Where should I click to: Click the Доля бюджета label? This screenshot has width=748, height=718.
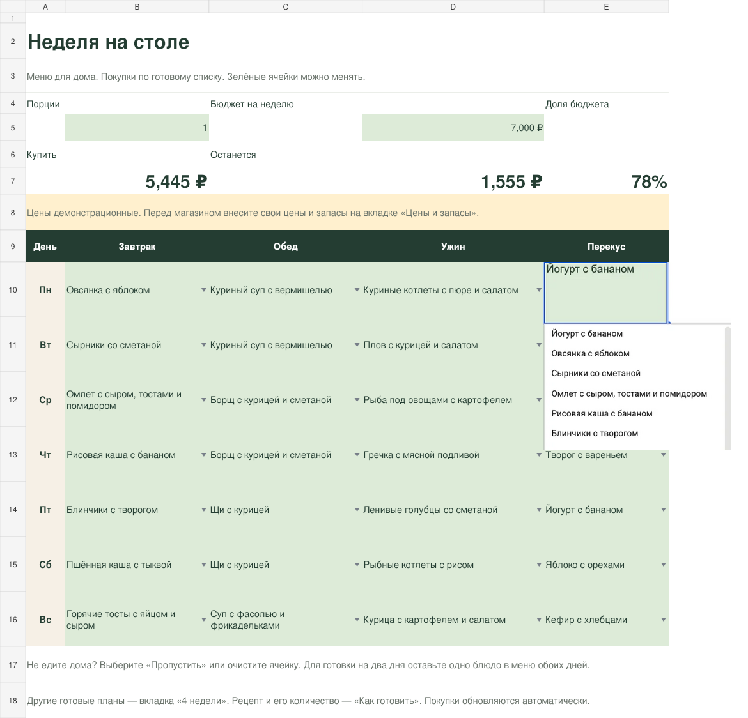pos(577,104)
